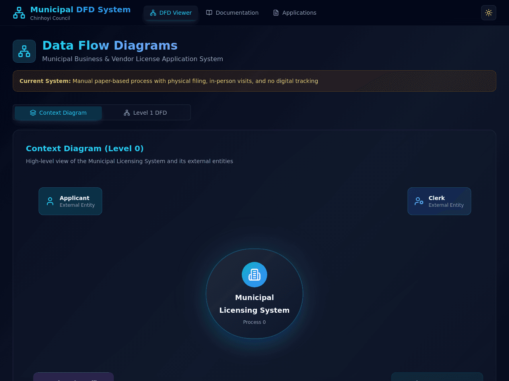Click the book icon beside Documentation
Viewport: 509px width, 381px height.
pos(209,13)
